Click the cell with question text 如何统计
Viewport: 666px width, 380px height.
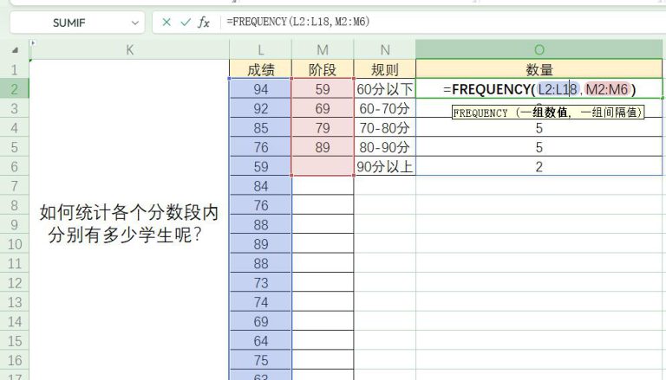coord(129,222)
